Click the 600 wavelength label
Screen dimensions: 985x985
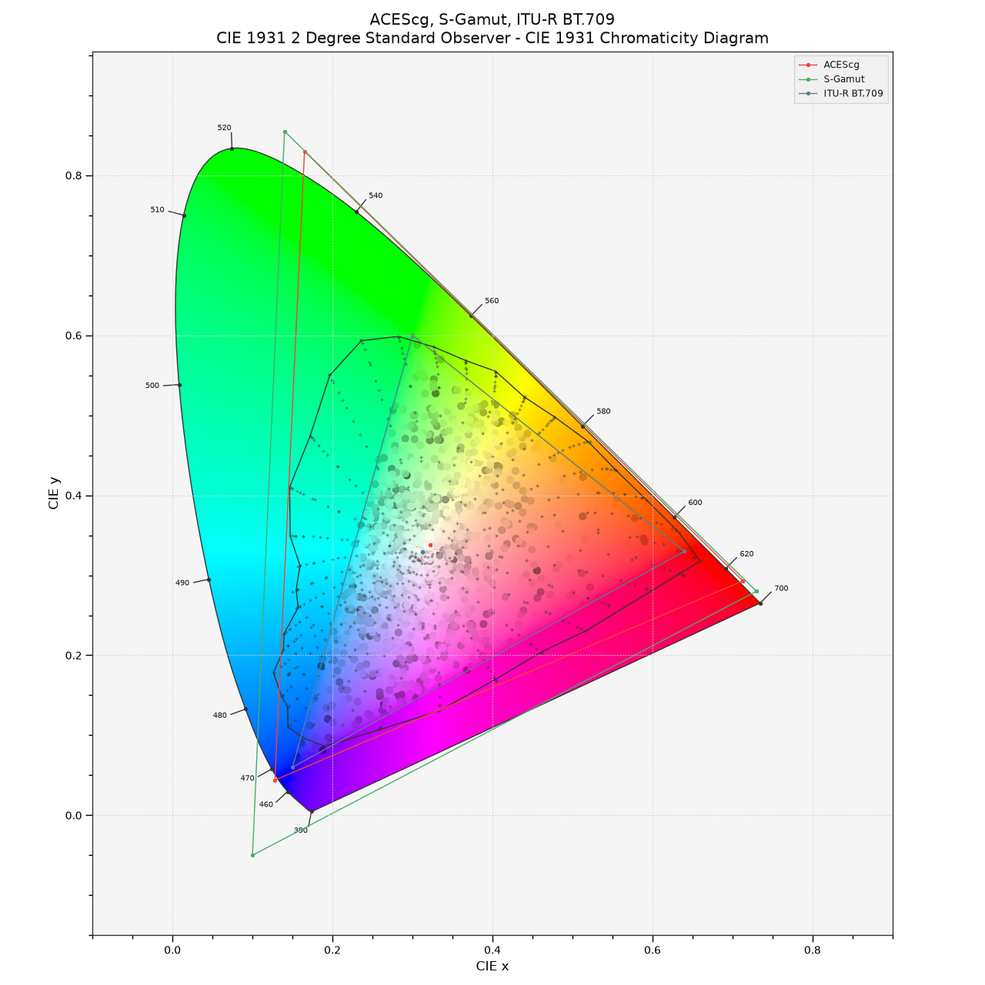click(695, 503)
